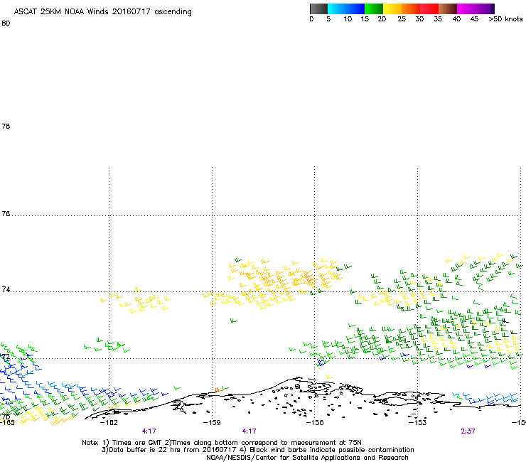Click the "4:17" time label left of -159
This screenshot has width=526, height=462.
[x=149, y=431]
